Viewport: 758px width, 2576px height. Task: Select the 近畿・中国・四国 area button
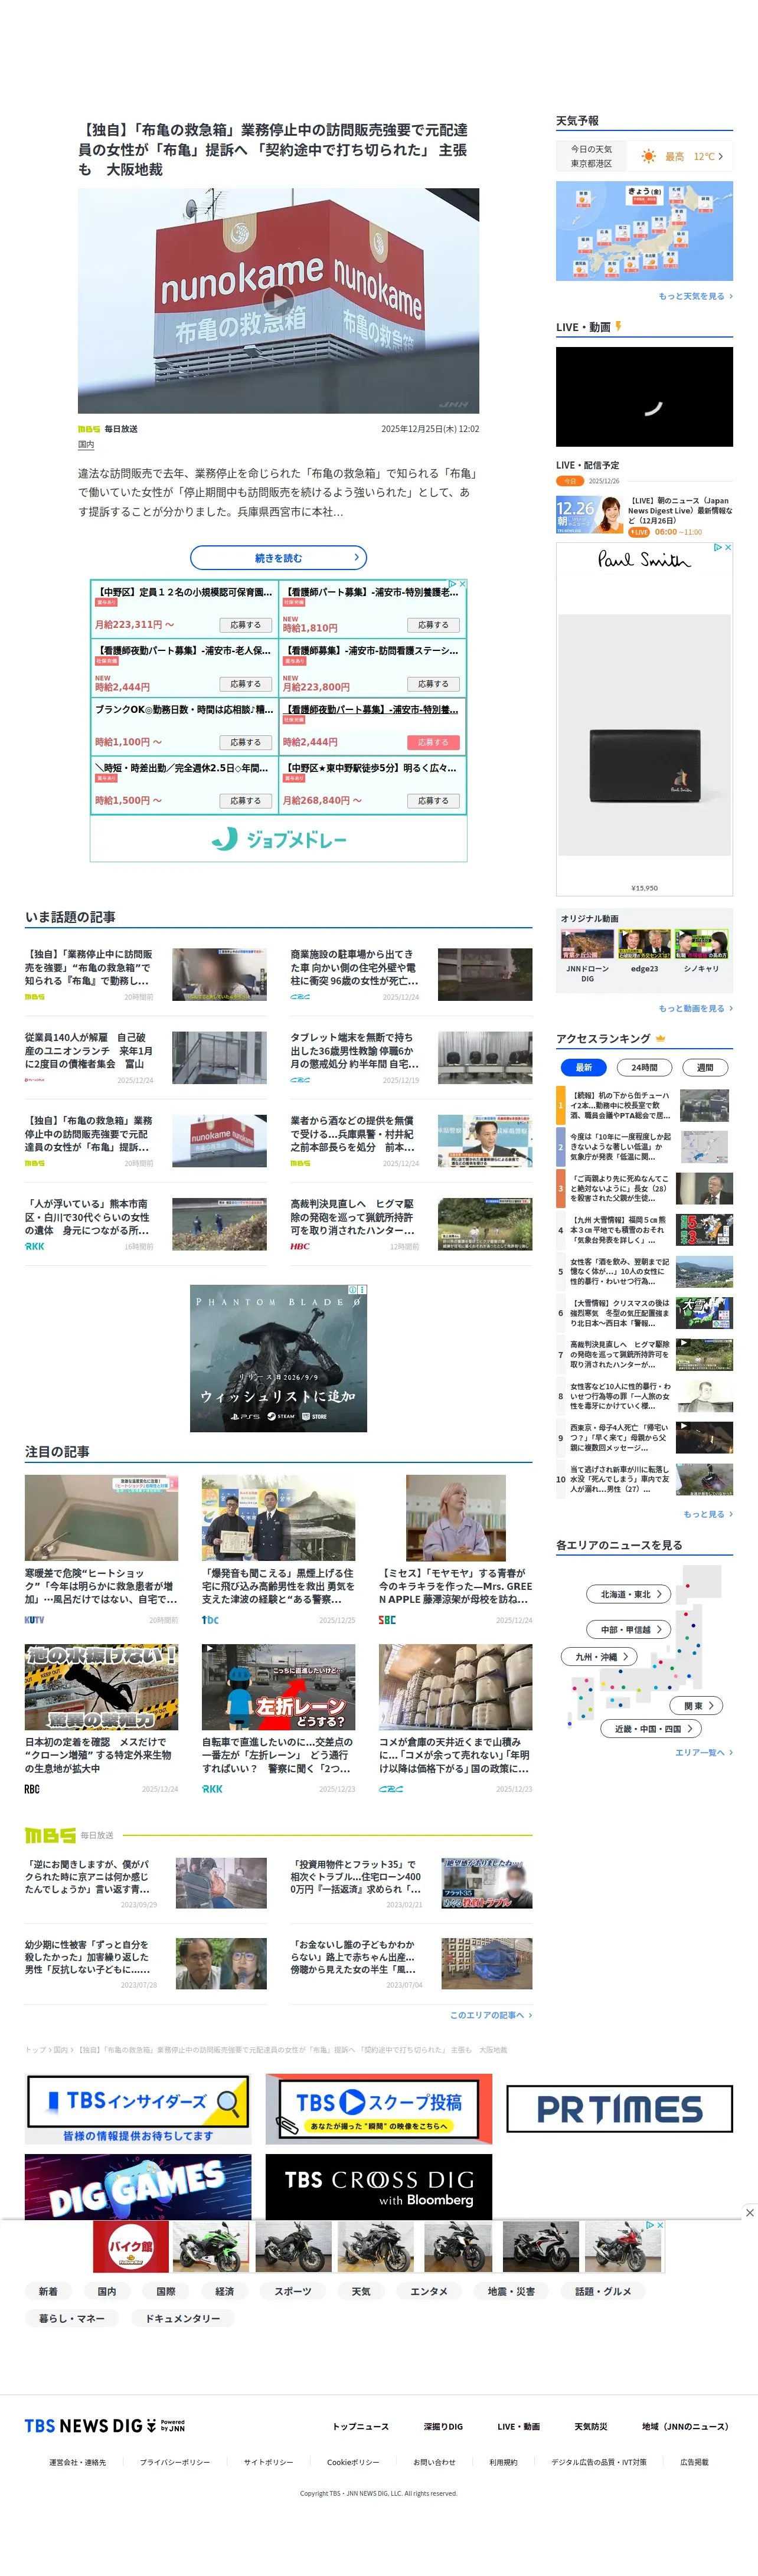tap(650, 1728)
